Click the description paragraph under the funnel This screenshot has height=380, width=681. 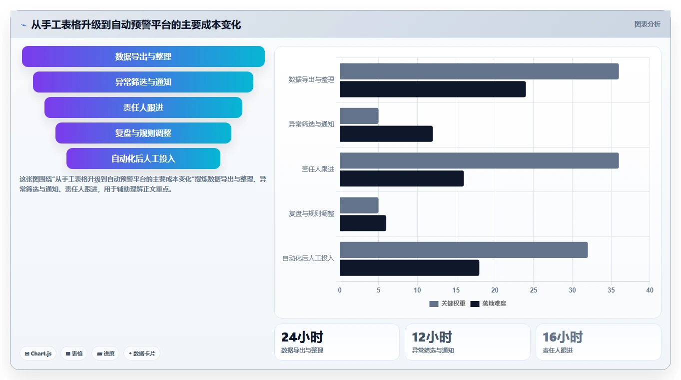coord(143,184)
